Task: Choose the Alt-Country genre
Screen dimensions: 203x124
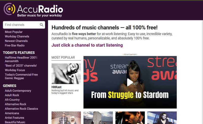Action: pos(12,100)
